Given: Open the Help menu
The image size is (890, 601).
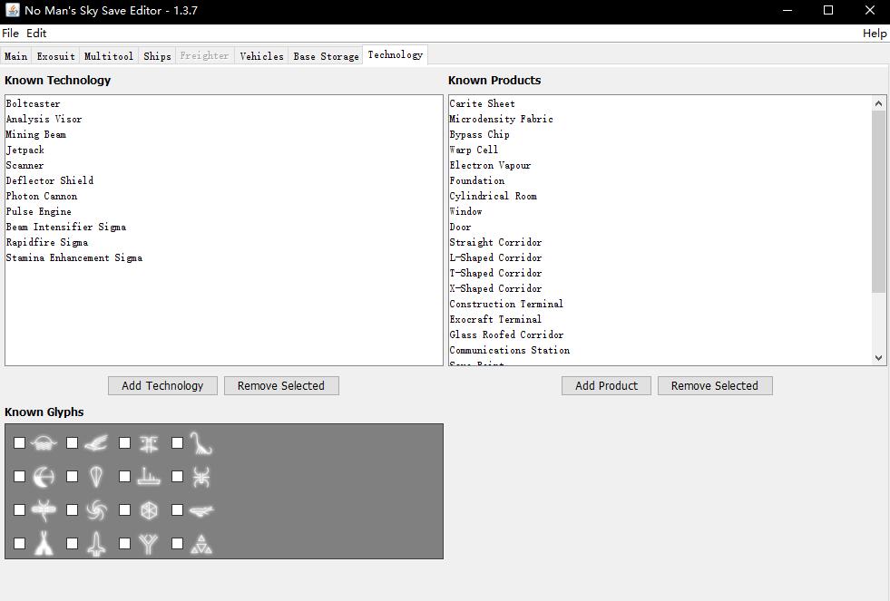Looking at the screenshot, I should coord(874,33).
